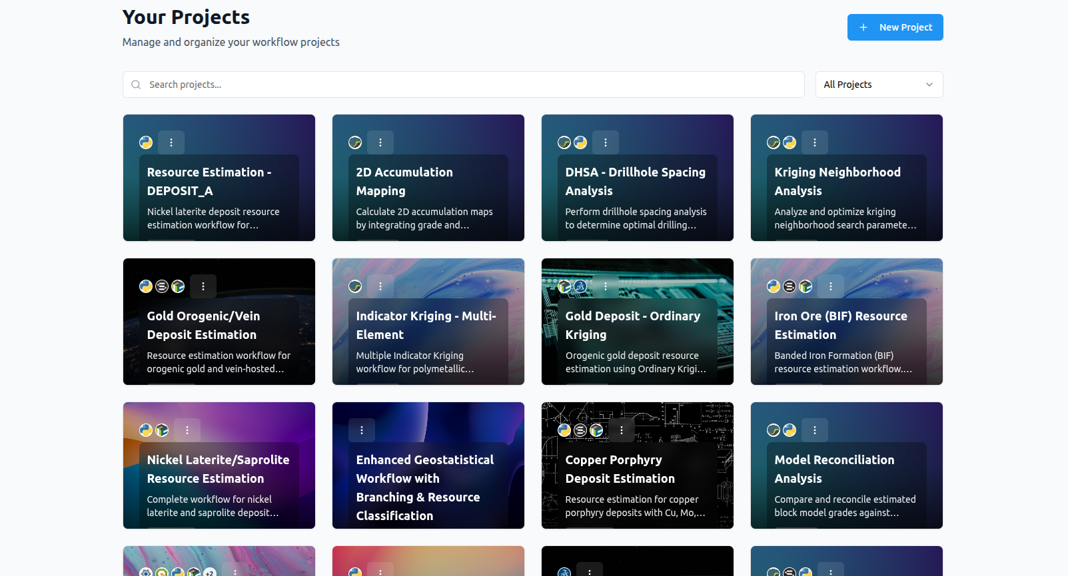
Task: Click description 'Compare and reconcile estimated block model…'
Action: click(x=845, y=506)
